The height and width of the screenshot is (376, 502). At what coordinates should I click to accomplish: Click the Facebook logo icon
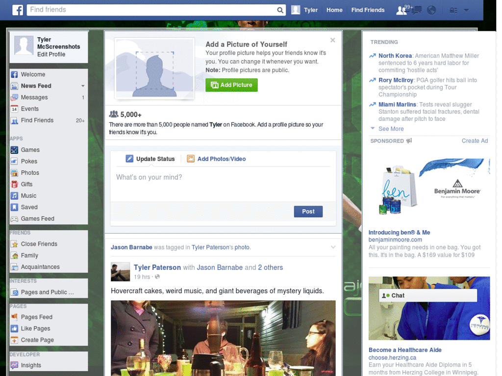(18, 10)
